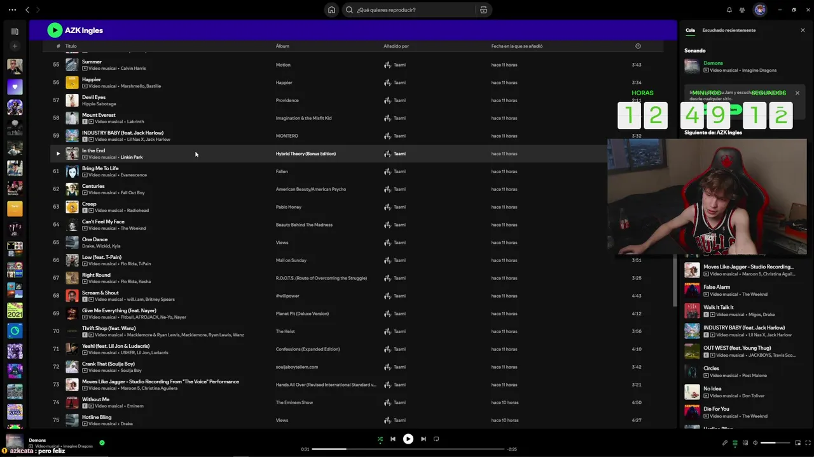Viewport: 814px width, 457px height.
Task: Go forward with the right arrow
Action: pyautogui.click(x=38, y=10)
